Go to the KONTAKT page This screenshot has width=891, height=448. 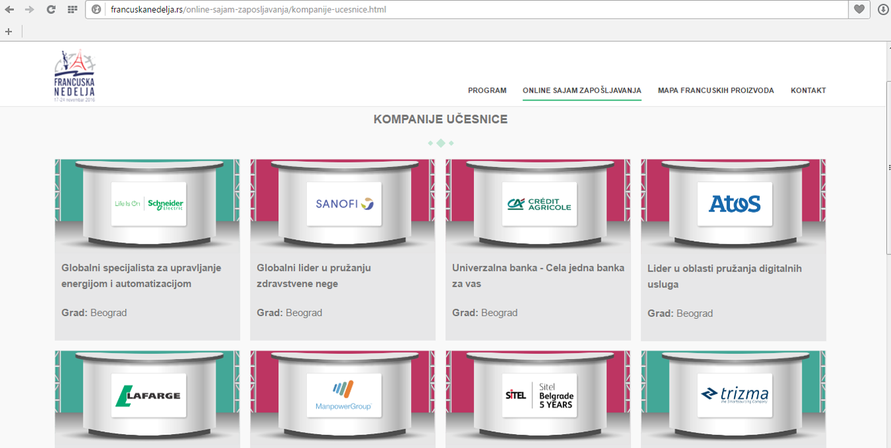(x=808, y=91)
